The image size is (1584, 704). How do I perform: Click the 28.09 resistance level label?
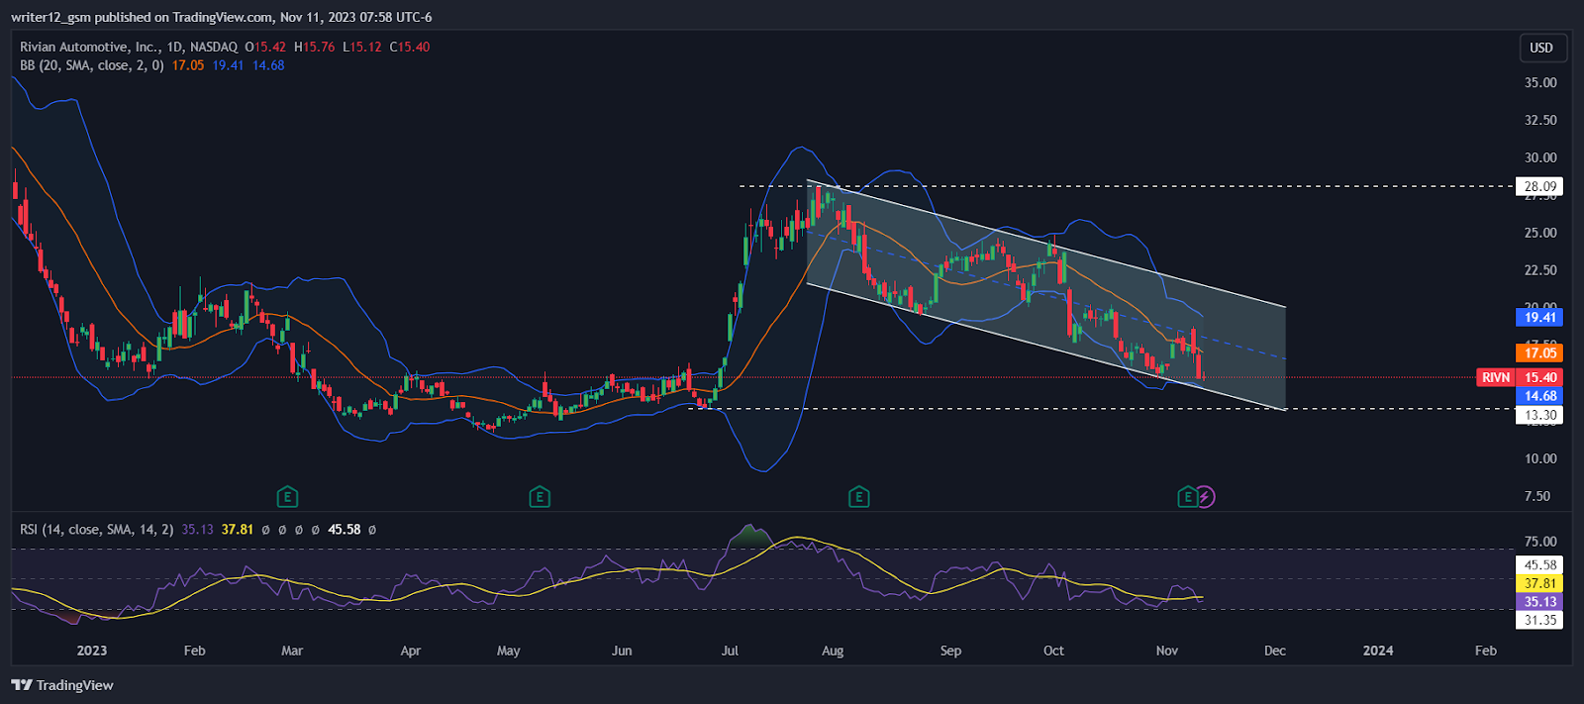coord(1539,186)
